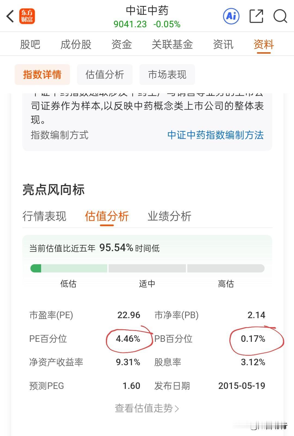The image size is (294, 436).
Task: Switch to 业绩分析 section
Action: [x=170, y=216]
